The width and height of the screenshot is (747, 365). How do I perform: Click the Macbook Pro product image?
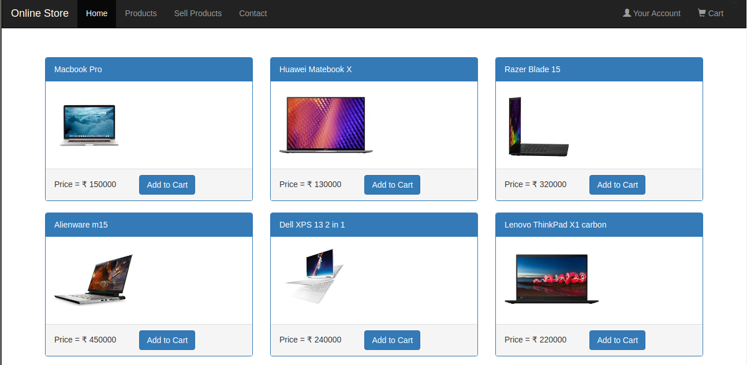coord(89,125)
